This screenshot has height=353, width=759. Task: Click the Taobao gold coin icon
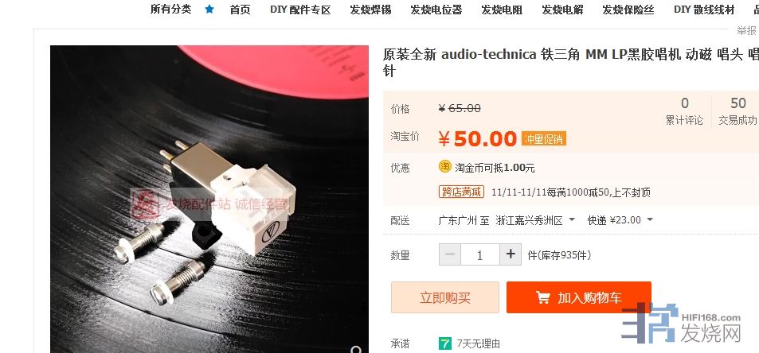445,167
